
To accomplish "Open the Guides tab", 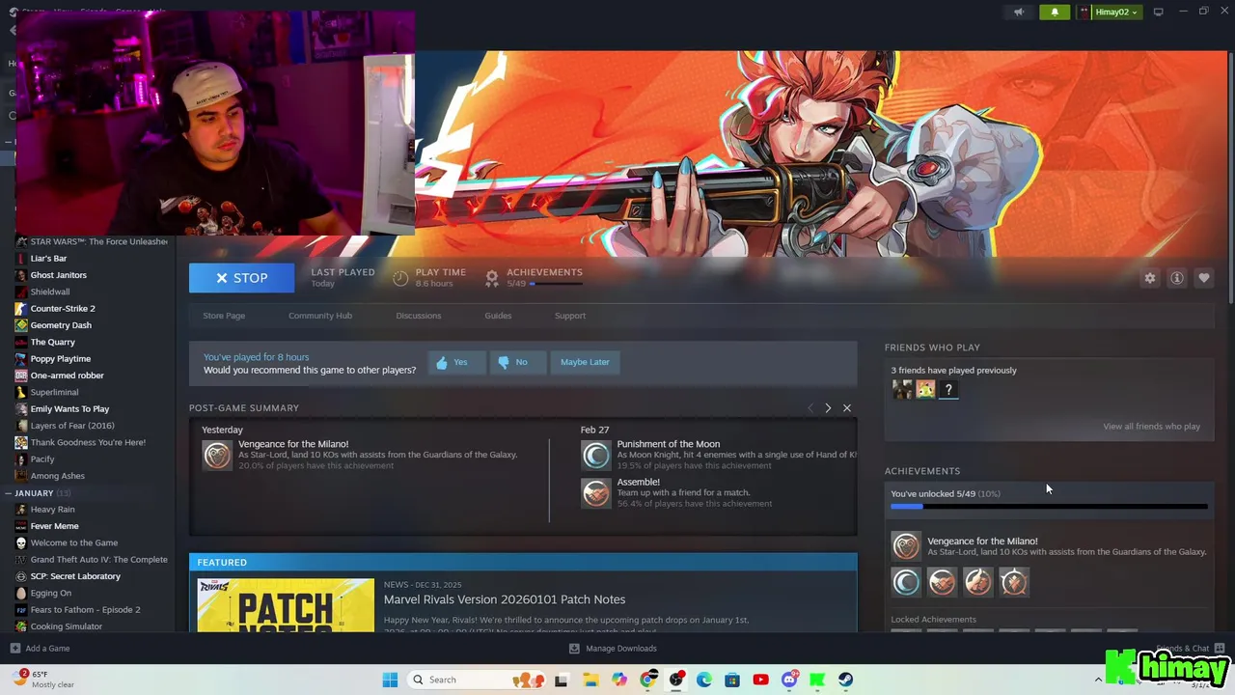I will [x=498, y=316].
